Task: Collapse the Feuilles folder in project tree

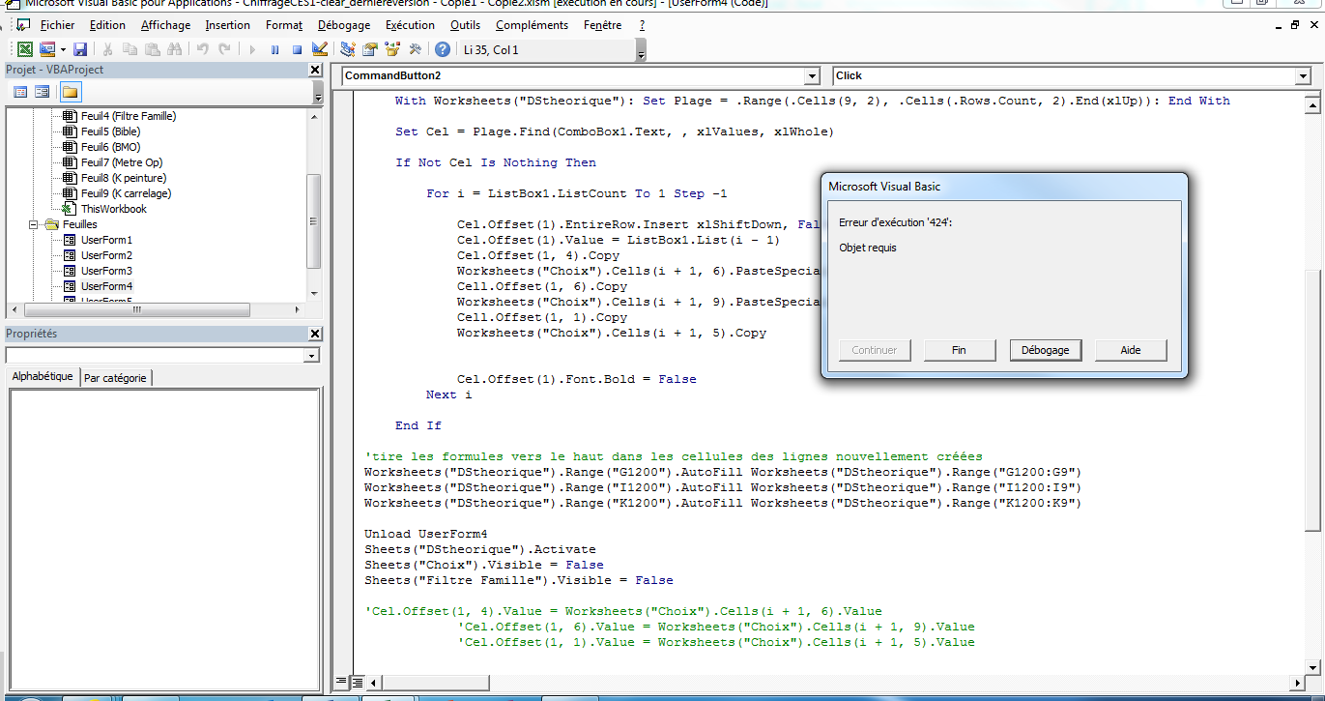Action: pyautogui.click(x=35, y=224)
